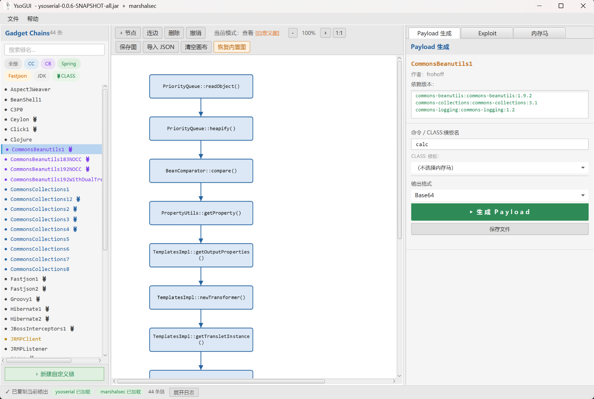Click the chain list vertical scrollbar thumb

click(105, 170)
